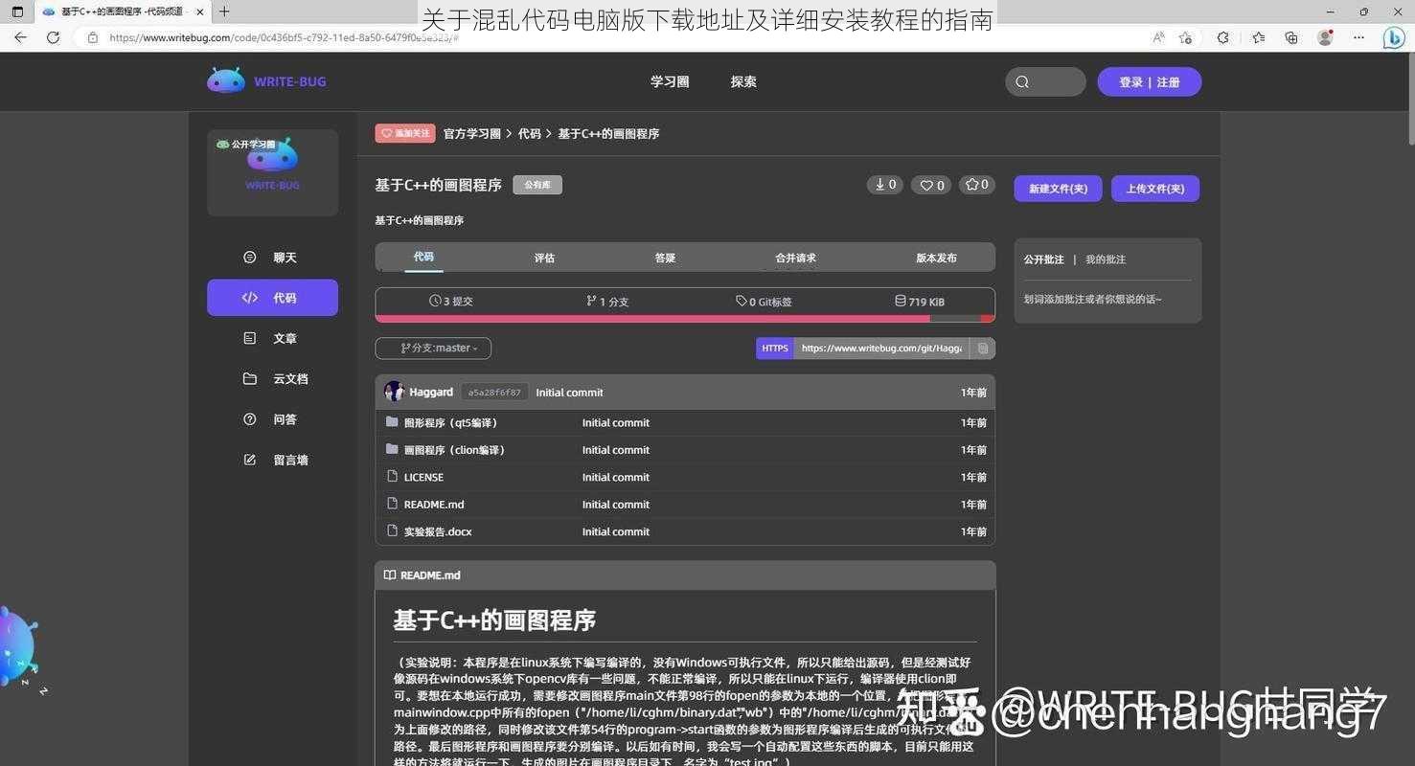Open the 分支:master branch dropdown

pos(433,349)
